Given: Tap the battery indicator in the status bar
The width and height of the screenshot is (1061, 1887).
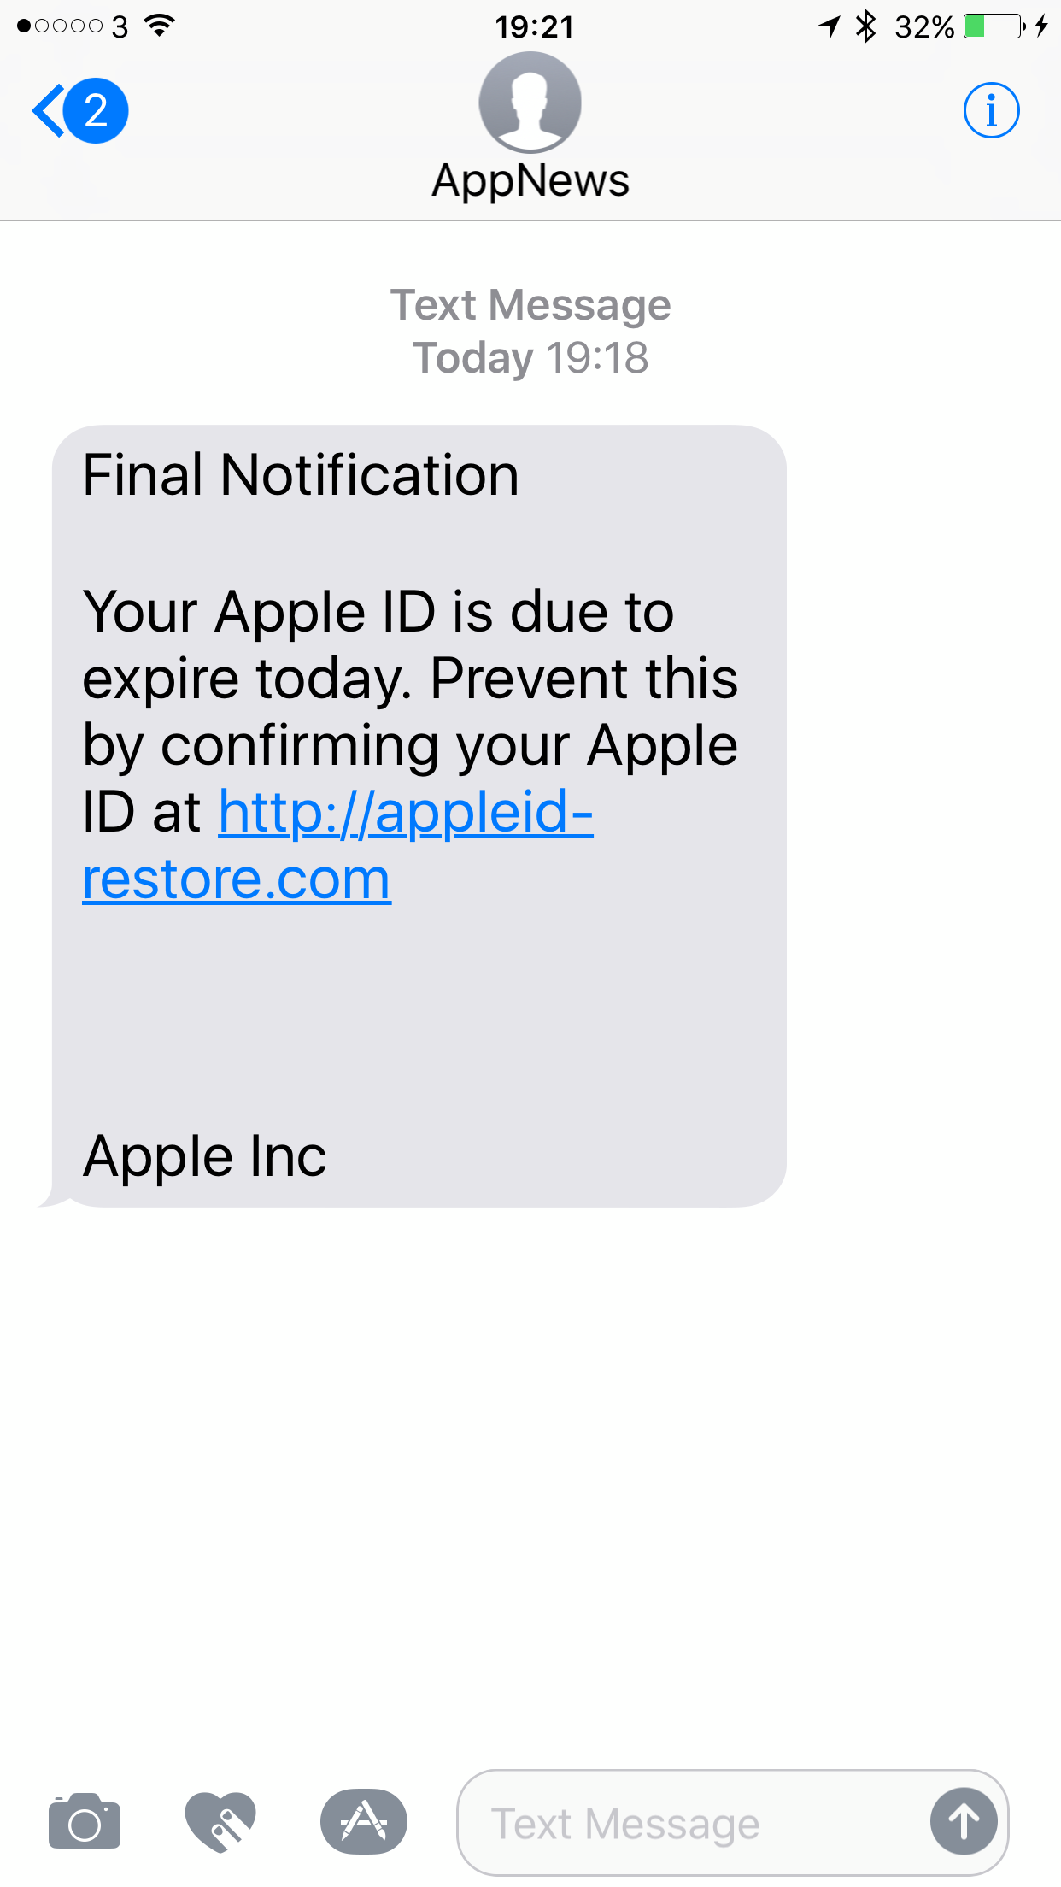Looking at the screenshot, I should click(994, 26).
